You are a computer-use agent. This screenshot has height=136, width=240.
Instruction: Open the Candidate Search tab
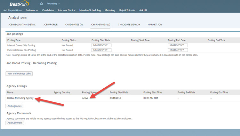129,24
